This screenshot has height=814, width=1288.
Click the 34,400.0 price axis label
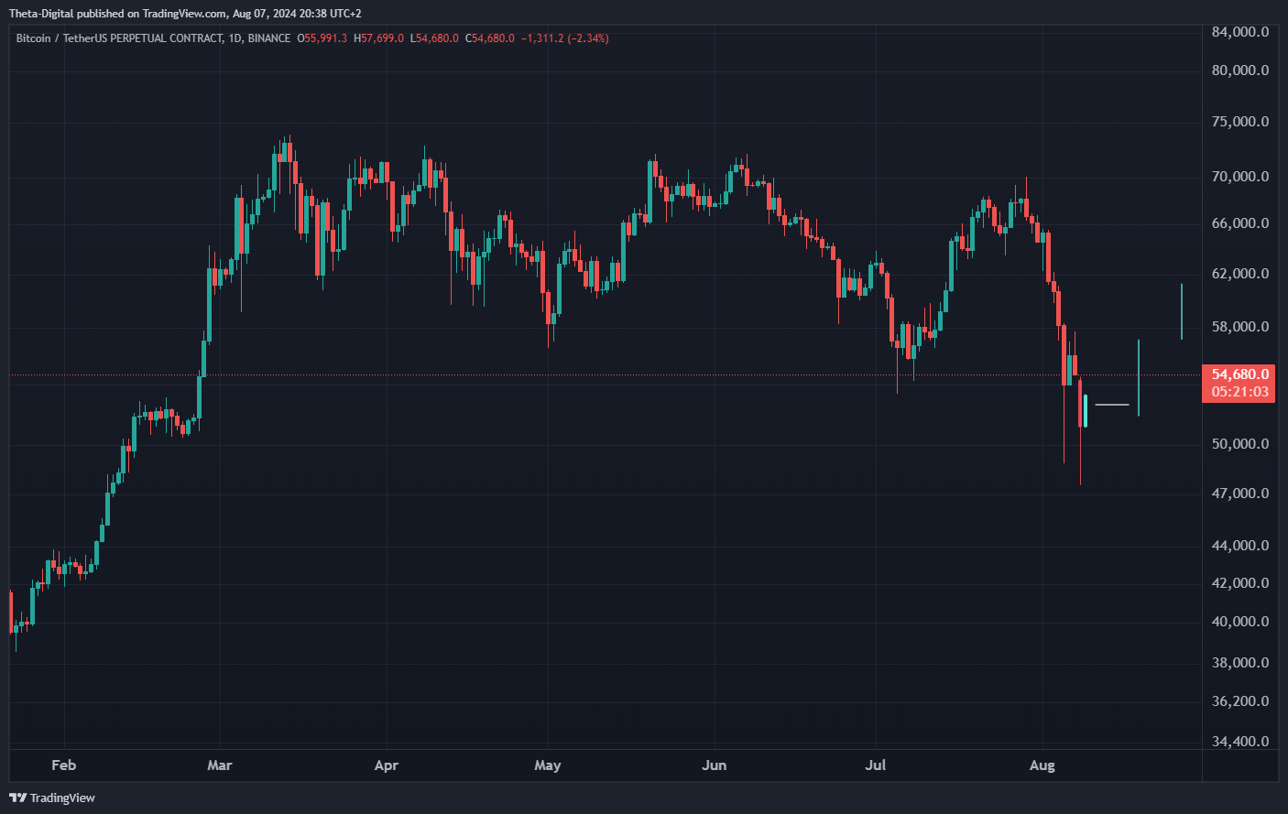pyautogui.click(x=1240, y=742)
